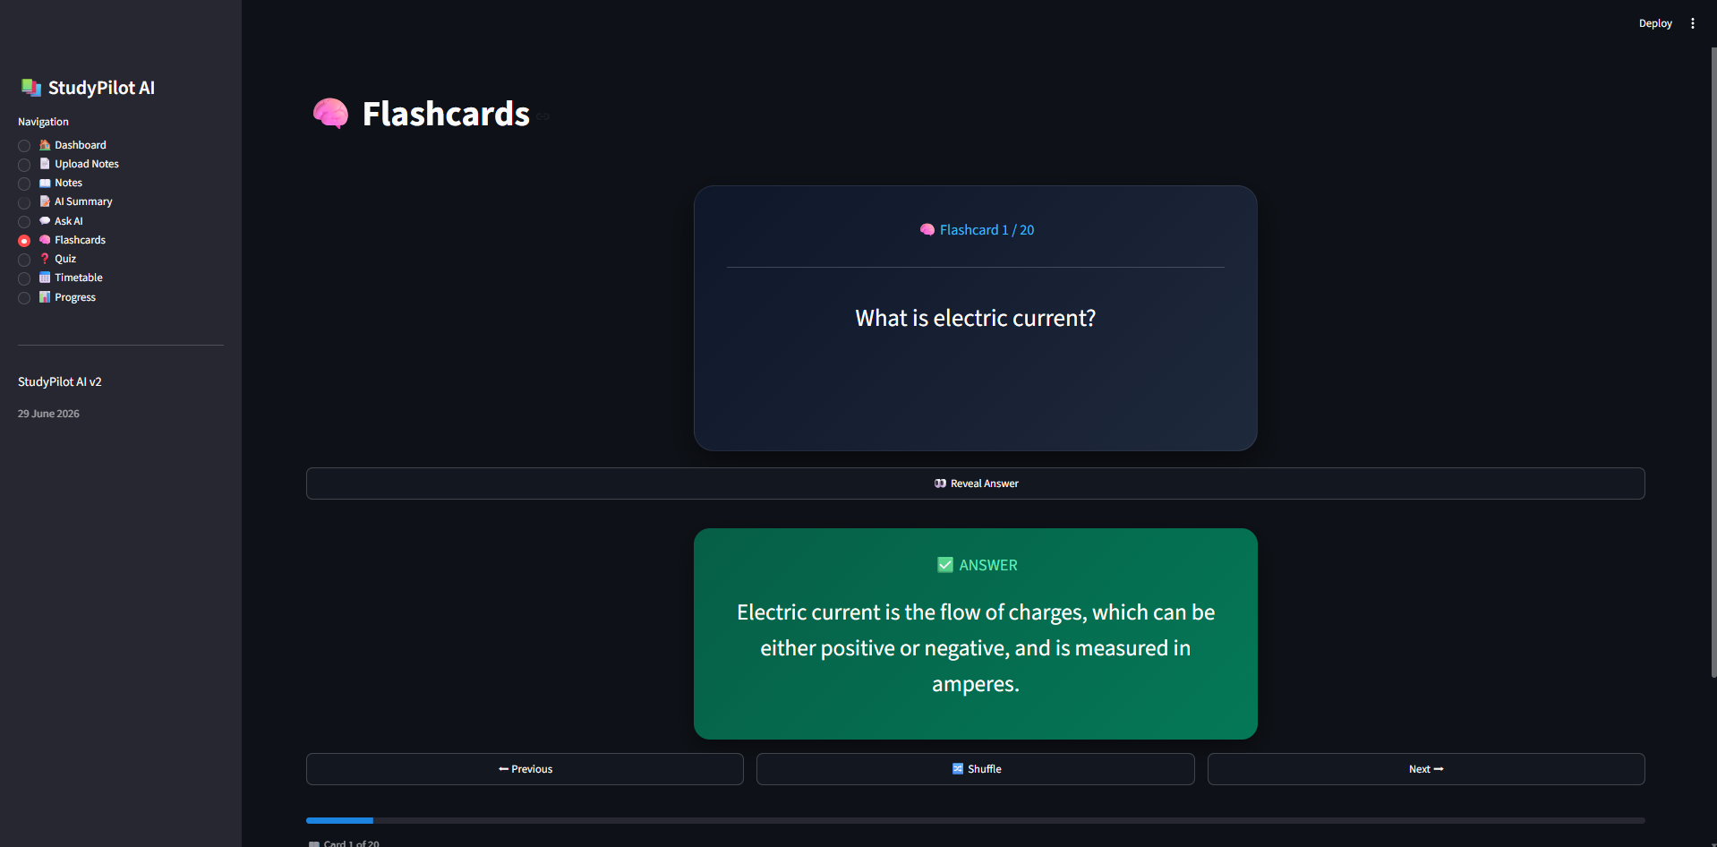Click the card progress bar

(976, 820)
